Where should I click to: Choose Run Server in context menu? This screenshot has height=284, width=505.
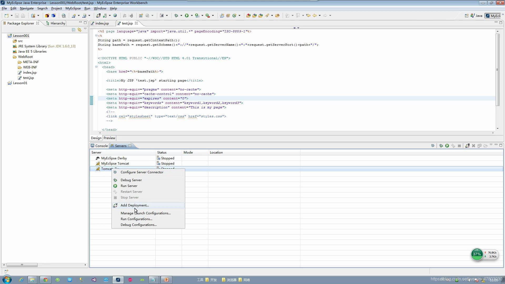click(129, 186)
